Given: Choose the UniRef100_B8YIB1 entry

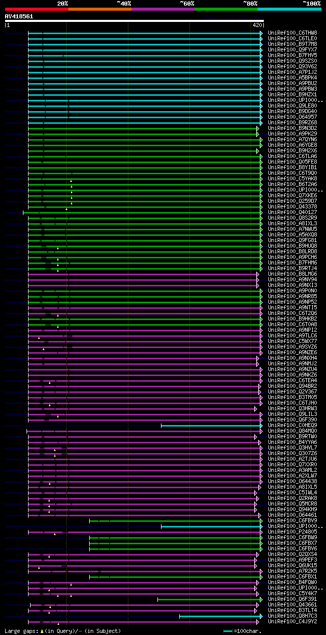Looking at the screenshot, I should 292,168.
